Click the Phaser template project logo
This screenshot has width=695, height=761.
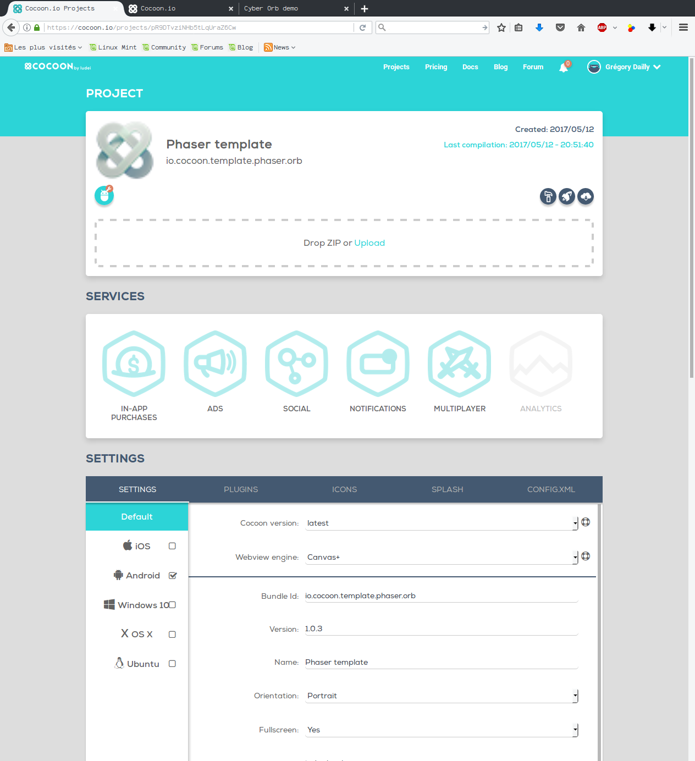tap(125, 150)
